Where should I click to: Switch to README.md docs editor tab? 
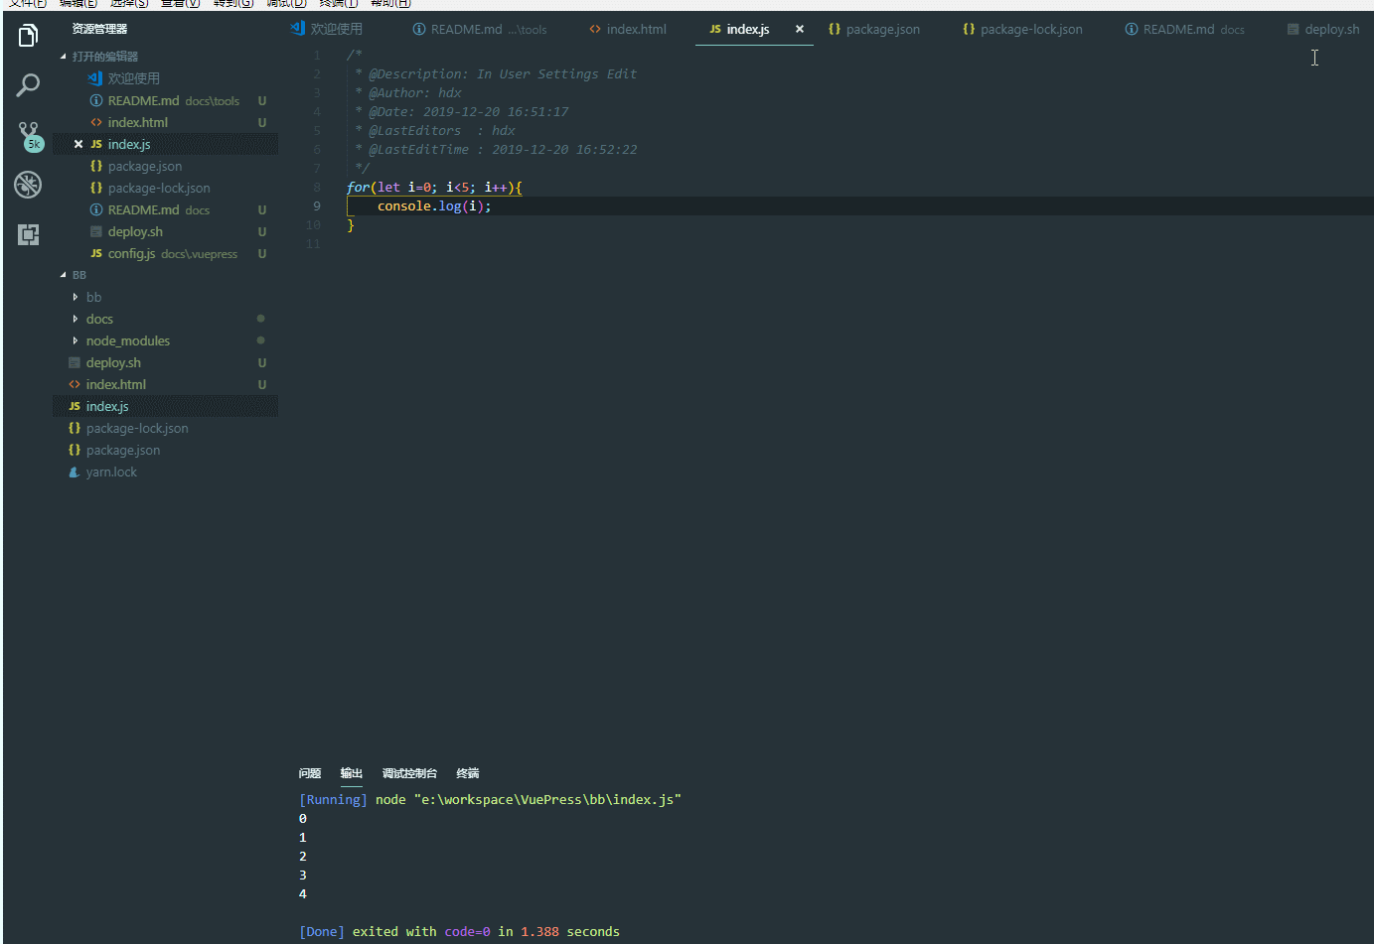(1184, 29)
